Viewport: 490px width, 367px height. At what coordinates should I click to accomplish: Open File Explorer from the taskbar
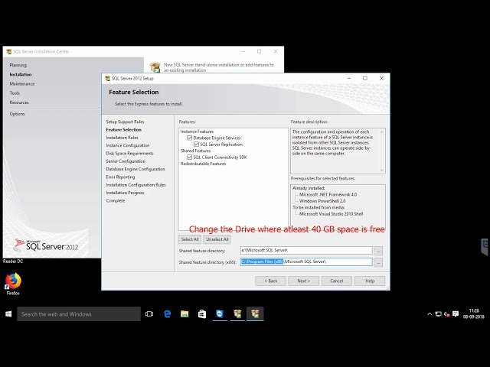point(185,314)
